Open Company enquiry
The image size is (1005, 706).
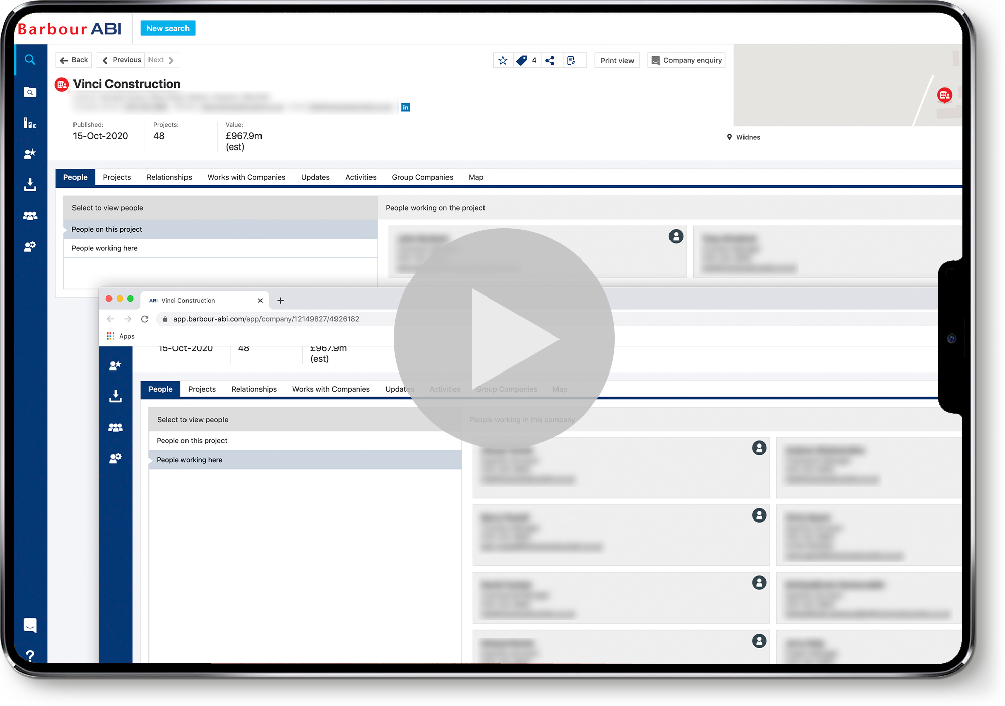pyautogui.click(x=686, y=60)
